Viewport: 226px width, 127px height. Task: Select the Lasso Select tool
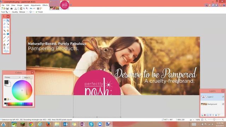pyautogui.click(x=5, y=24)
